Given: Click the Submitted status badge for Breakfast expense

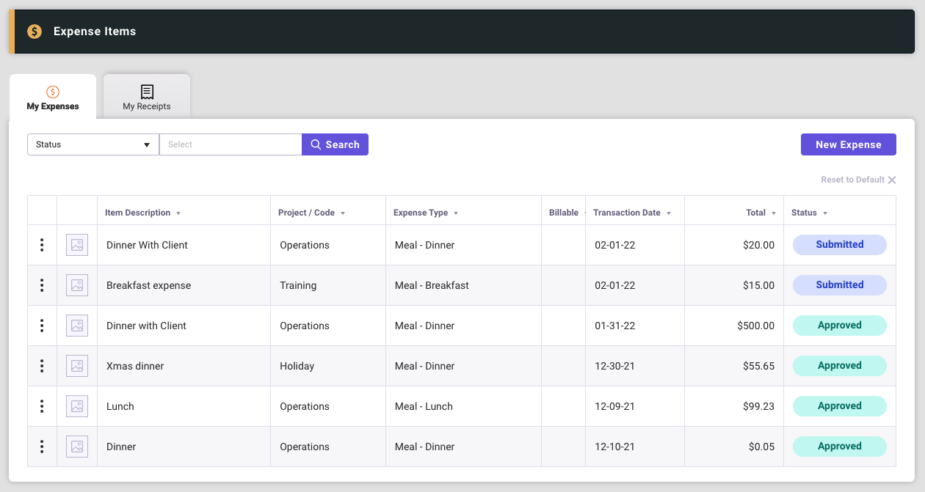Looking at the screenshot, I should coord(839,285).
